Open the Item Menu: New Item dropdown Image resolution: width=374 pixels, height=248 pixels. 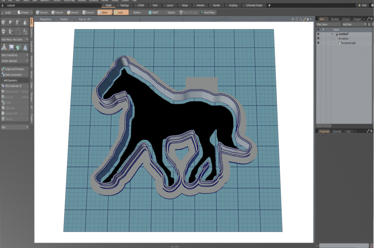[15, 39]
